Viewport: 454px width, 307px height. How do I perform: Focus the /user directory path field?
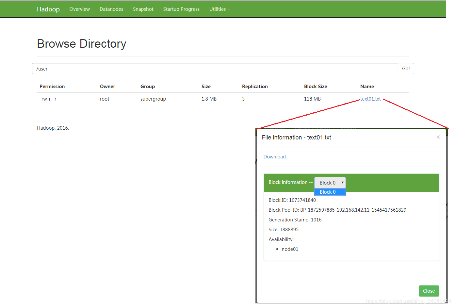click(x=215, y=69)
